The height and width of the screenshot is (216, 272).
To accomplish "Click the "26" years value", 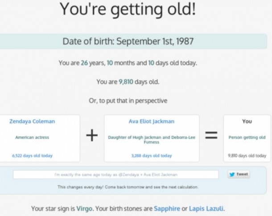I will coord(84,63).
